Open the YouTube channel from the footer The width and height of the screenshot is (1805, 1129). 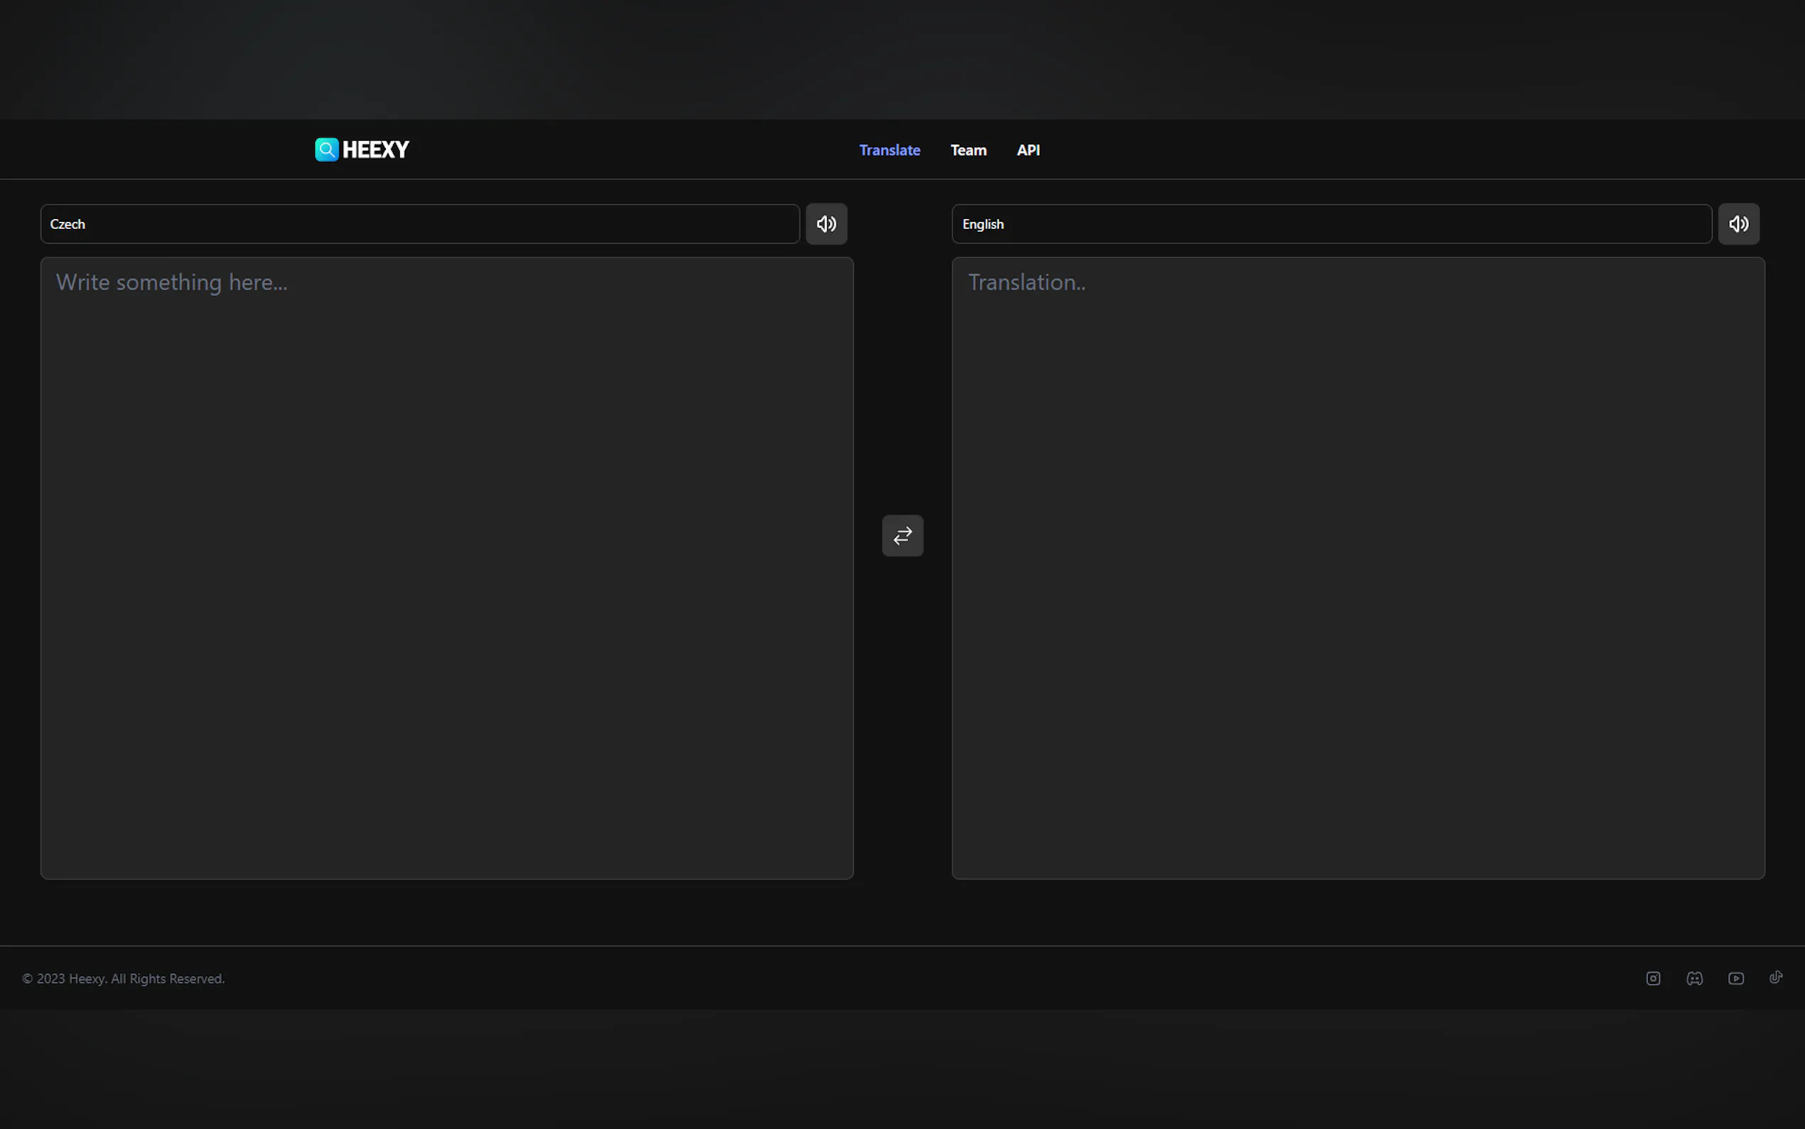coord(1736,978)
